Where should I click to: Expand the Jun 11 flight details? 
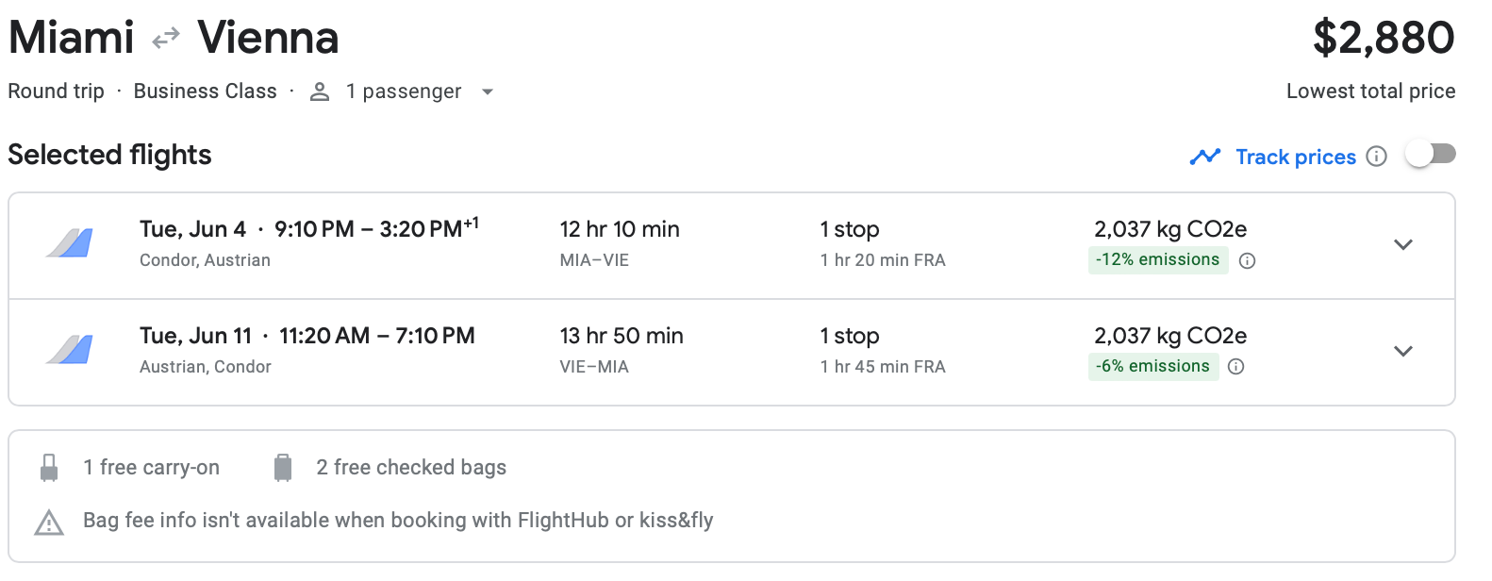[x=1403, y=351]
